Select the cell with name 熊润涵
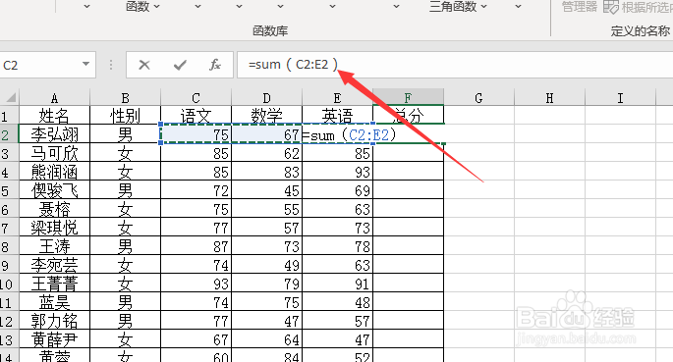 tap(54, 172)
